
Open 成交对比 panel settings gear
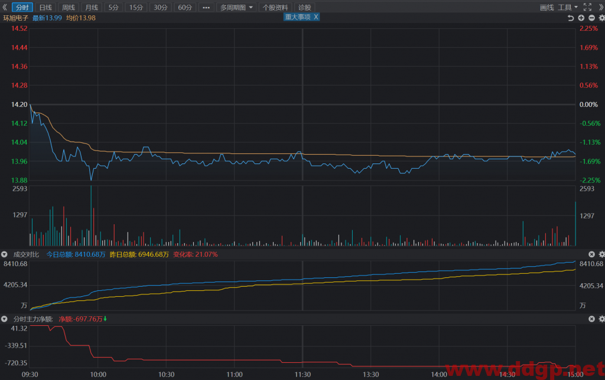coord(601,254)
